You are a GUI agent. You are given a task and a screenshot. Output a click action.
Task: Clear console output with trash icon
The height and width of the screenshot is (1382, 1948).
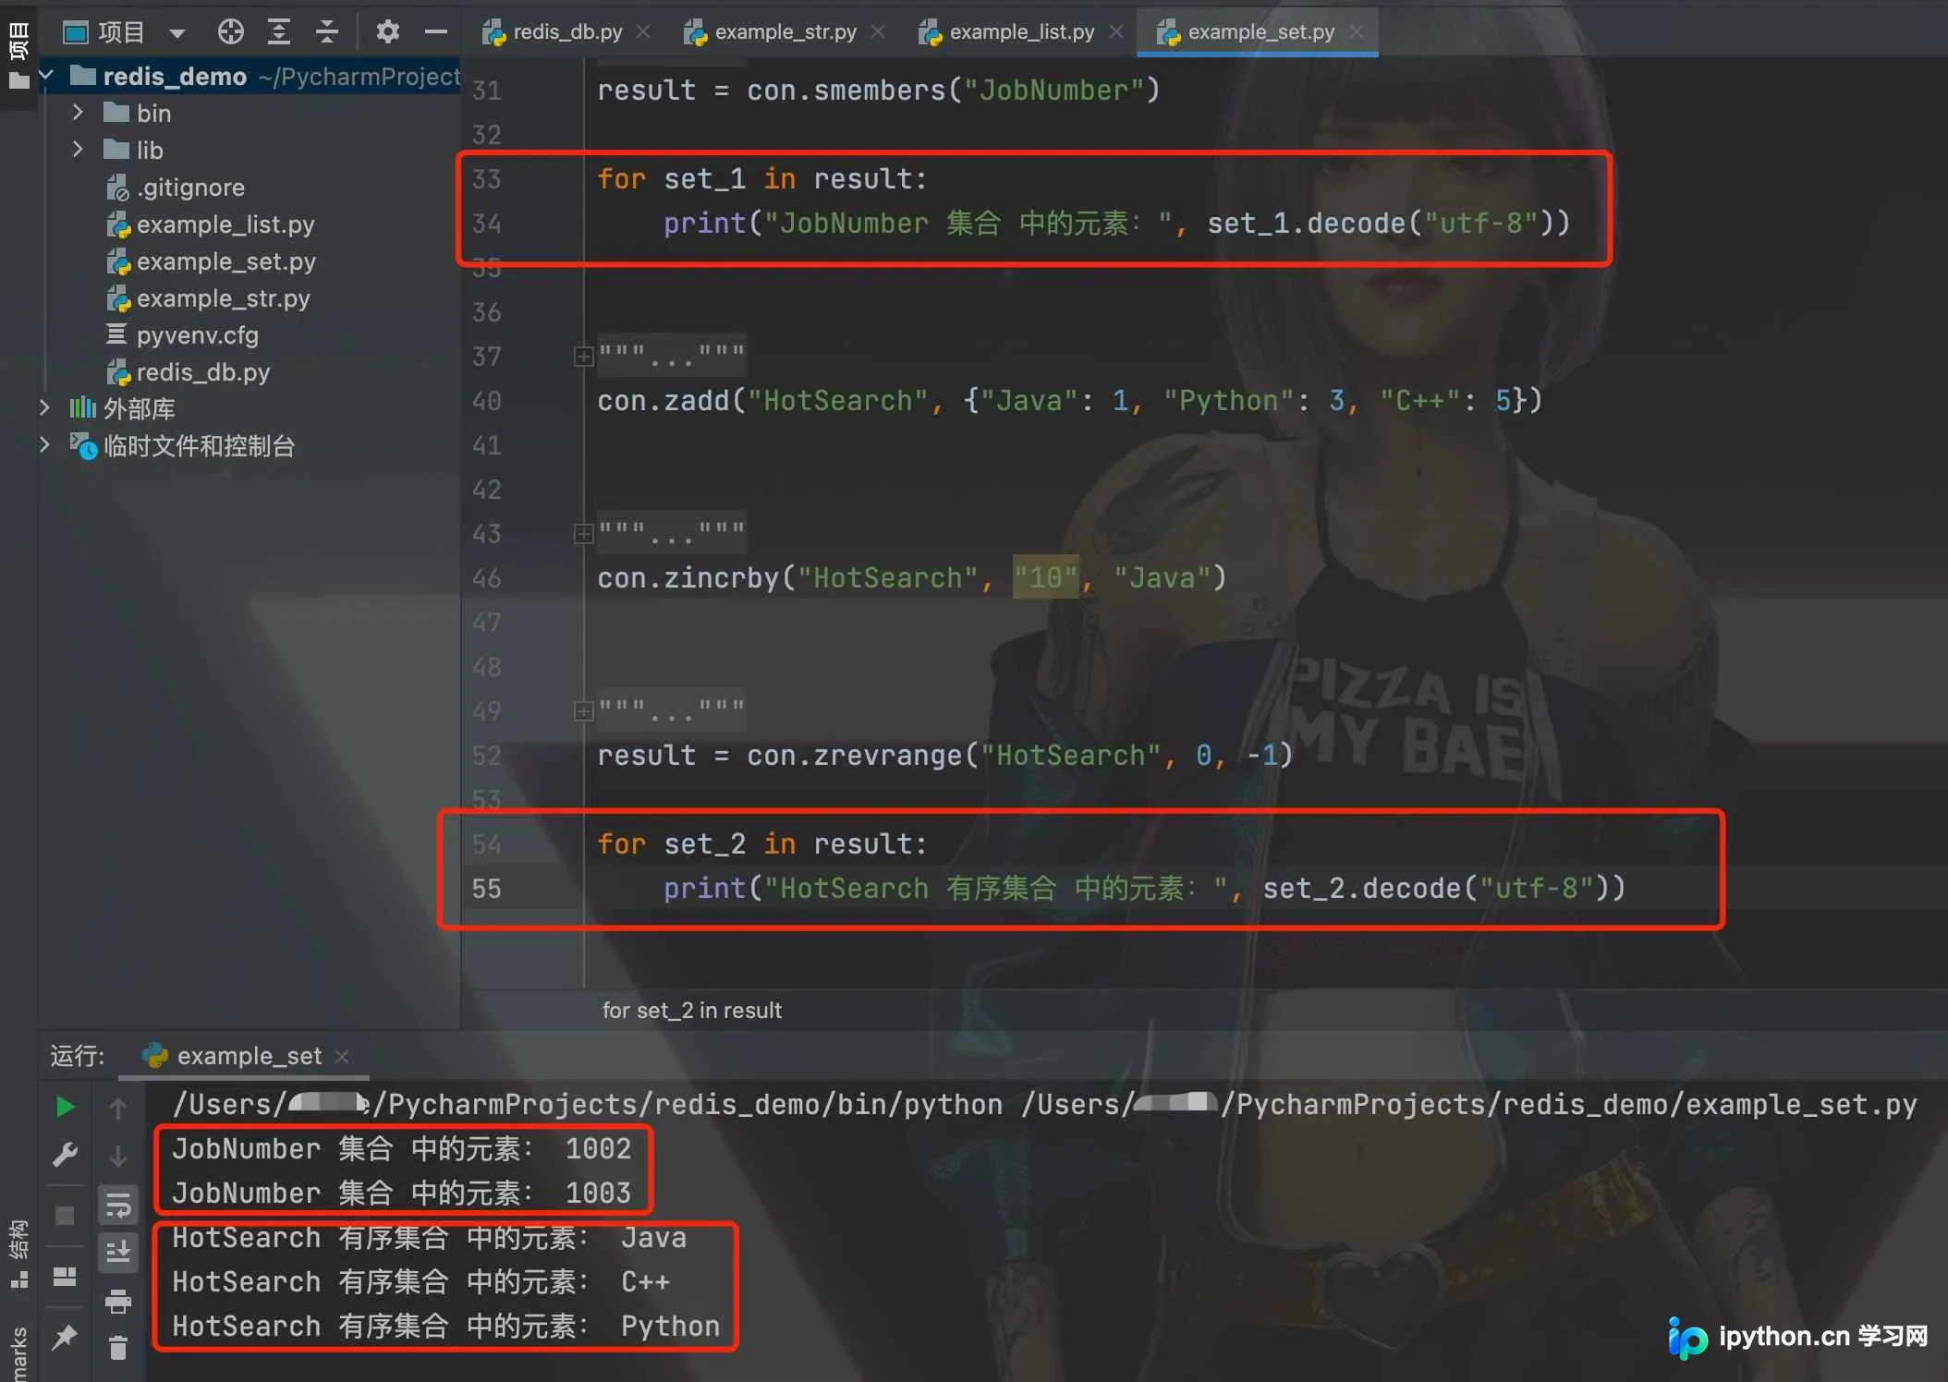[118, 1348]
